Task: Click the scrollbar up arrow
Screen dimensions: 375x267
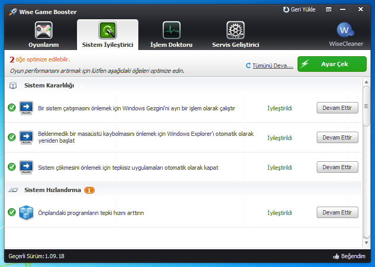Action: click(366, 82)
